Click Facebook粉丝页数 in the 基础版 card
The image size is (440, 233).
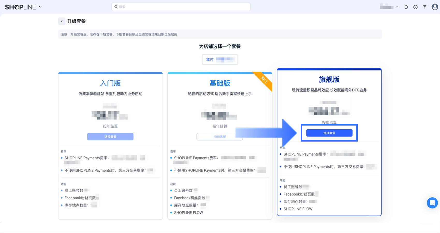click(x=189, y=198)
